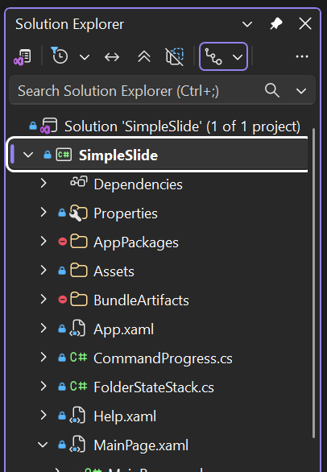Click the Collapse All toolbar icon

point(144,56)
